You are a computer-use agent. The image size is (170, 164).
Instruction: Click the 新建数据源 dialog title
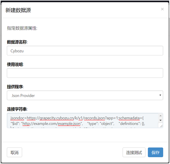pyautogui.click(x=18, y=10)
